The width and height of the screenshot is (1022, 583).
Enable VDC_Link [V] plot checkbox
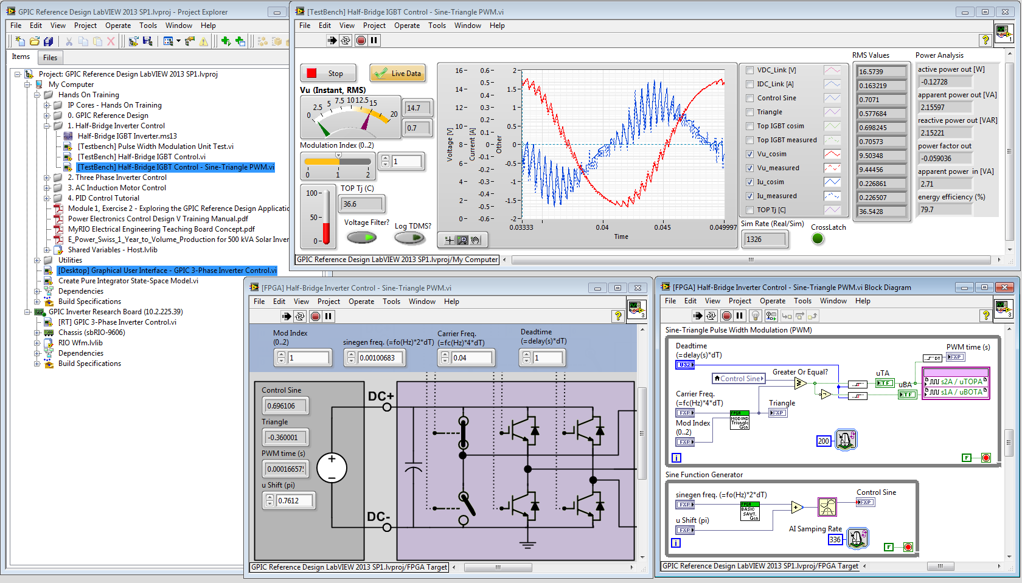[x=750, y=70]
